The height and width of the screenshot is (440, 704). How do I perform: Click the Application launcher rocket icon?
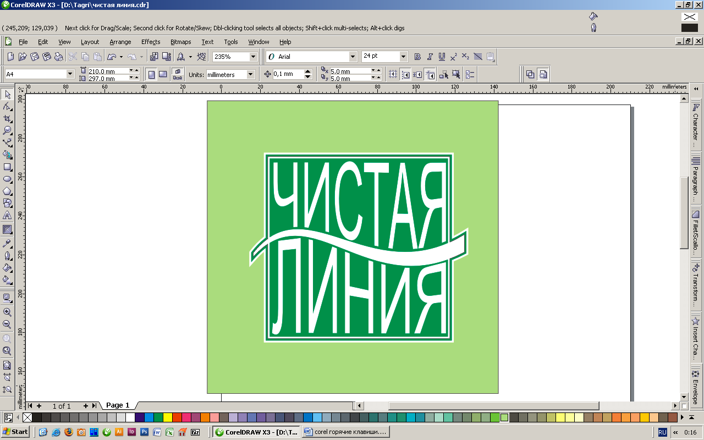(180, 57)
